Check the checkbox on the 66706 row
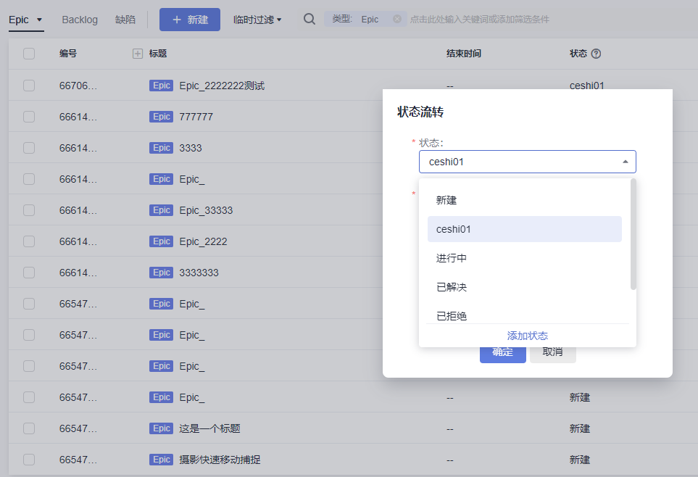The image size is (698, 477). click(29, 85)
